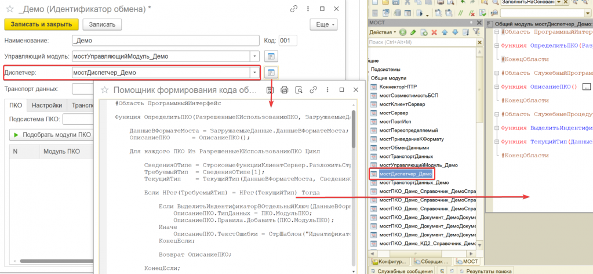Save with the floppy disk in Configurator toolbar
The width and height of the screenshot is (593, 274).
[x=395, y=2]
